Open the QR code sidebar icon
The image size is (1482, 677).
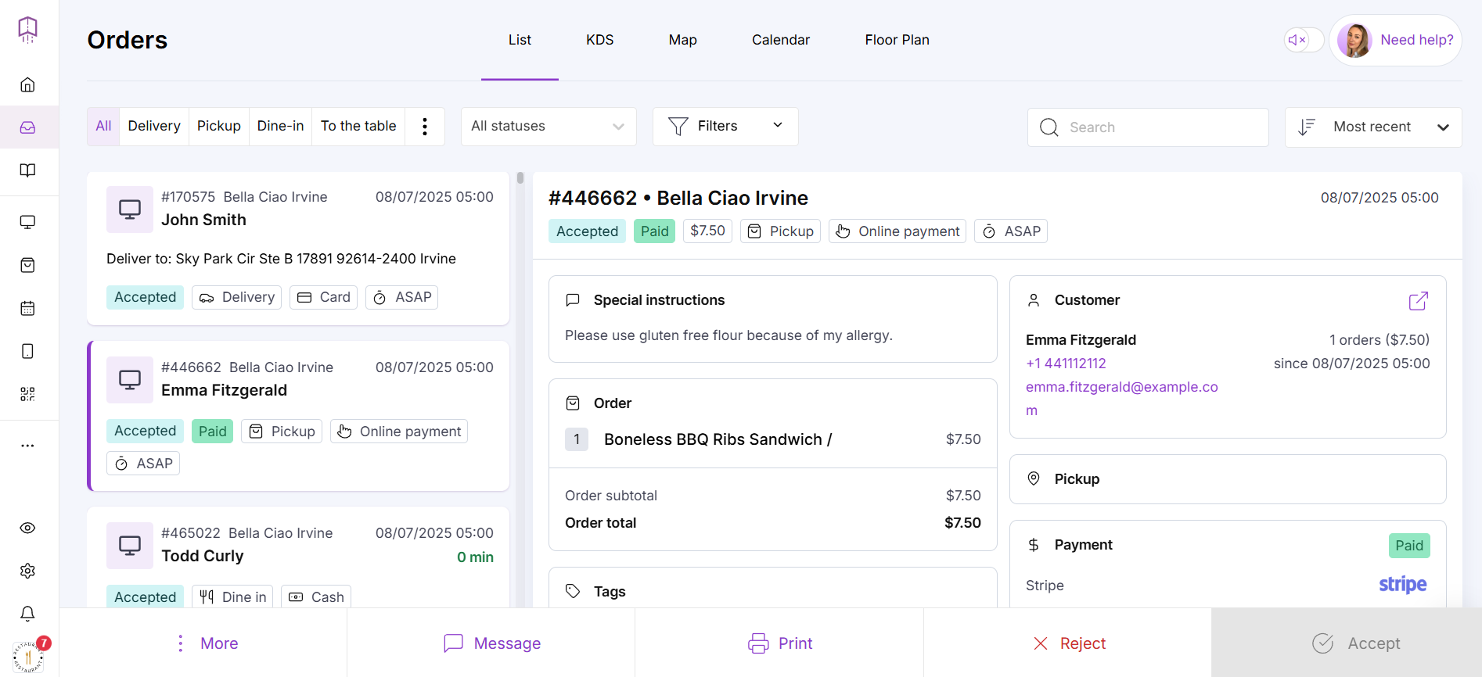(27, 394)
